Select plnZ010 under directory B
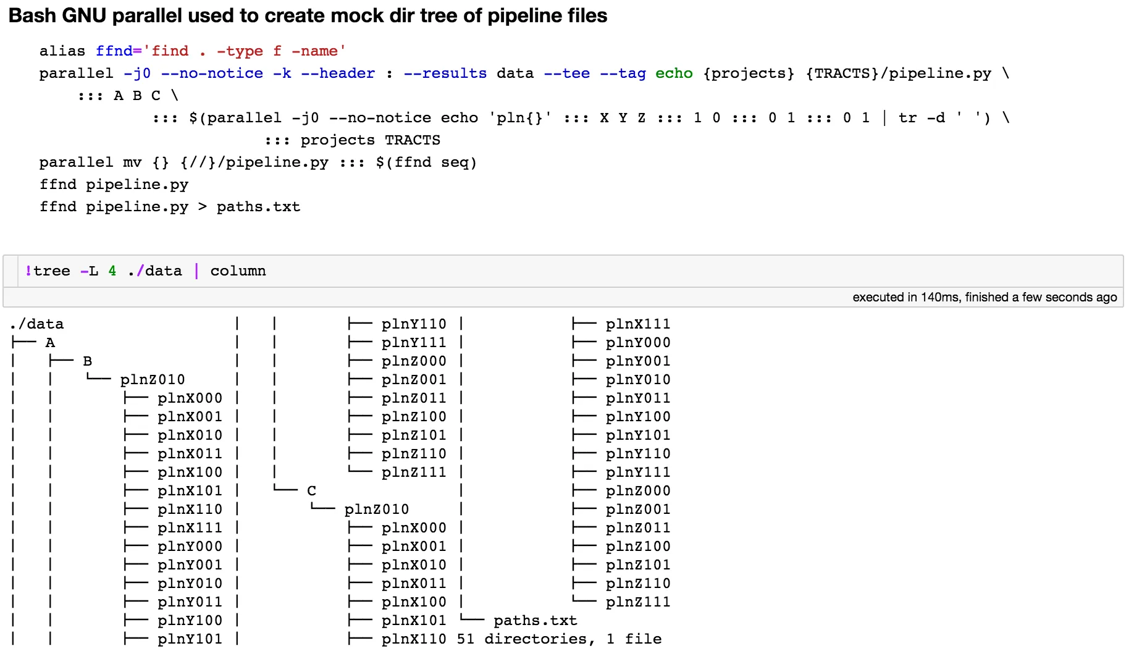The width and height of the screenshot is (1134, 651). pos(153,380)
